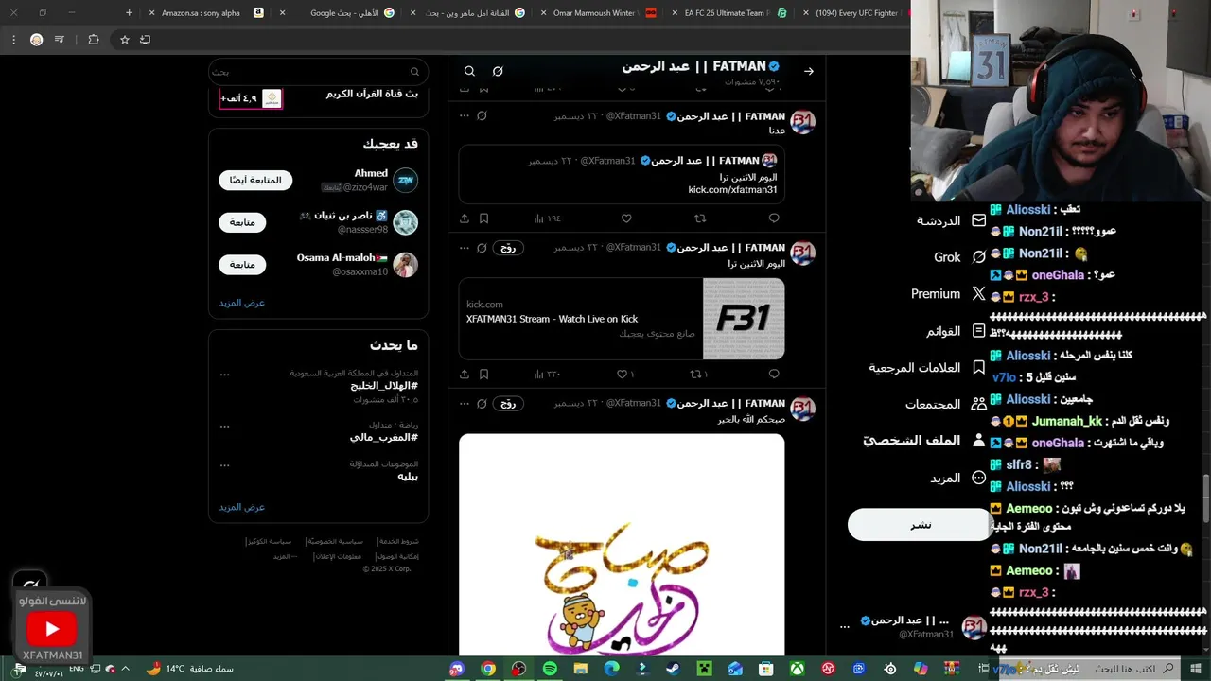Switch to Amazon.sa : sony alpha tab
The height and width of the screenshot is (681, 1211).
coord(209,13)
